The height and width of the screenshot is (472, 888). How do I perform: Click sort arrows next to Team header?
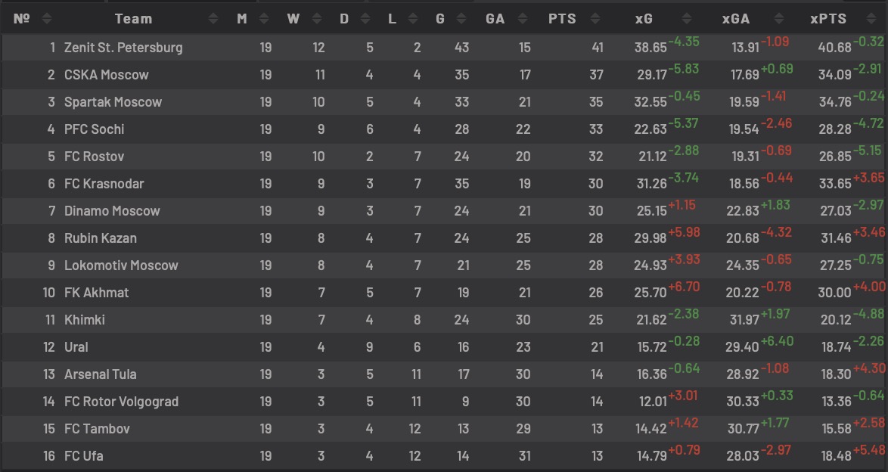213,19
